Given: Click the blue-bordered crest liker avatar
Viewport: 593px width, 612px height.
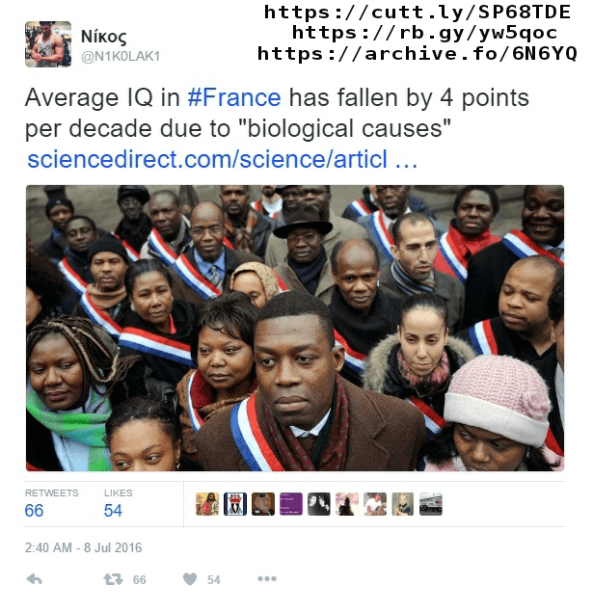Looking at the screenshot, I should click(x=235, y=504).
